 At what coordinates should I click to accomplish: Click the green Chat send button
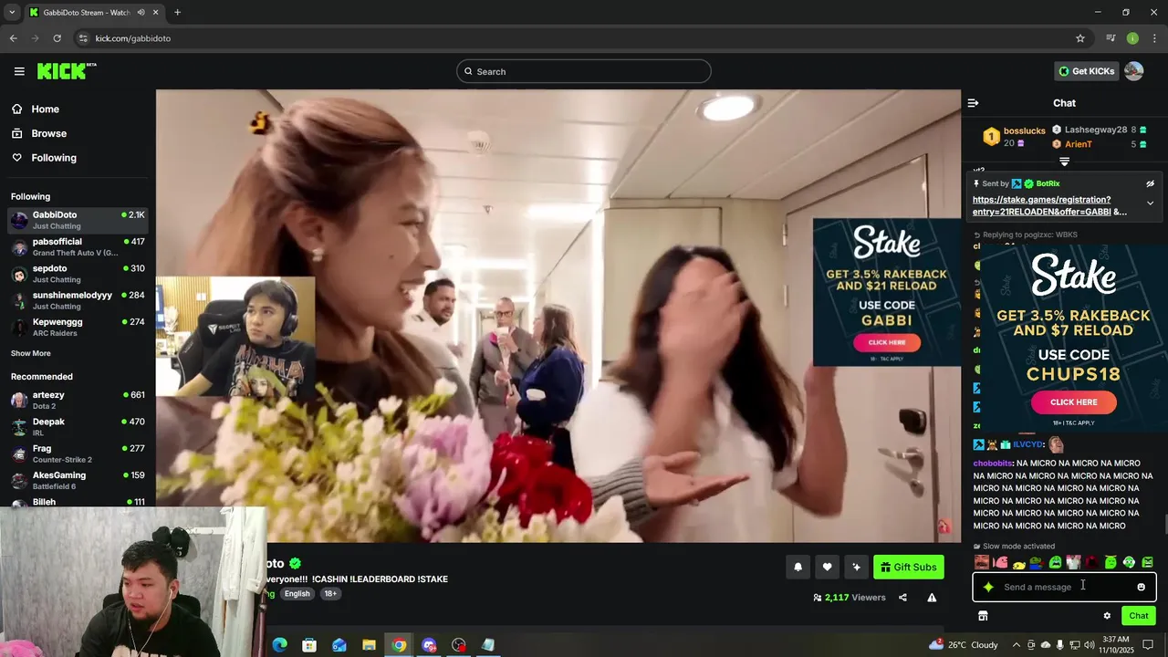pyautogui.click(x=1138, y=616)
